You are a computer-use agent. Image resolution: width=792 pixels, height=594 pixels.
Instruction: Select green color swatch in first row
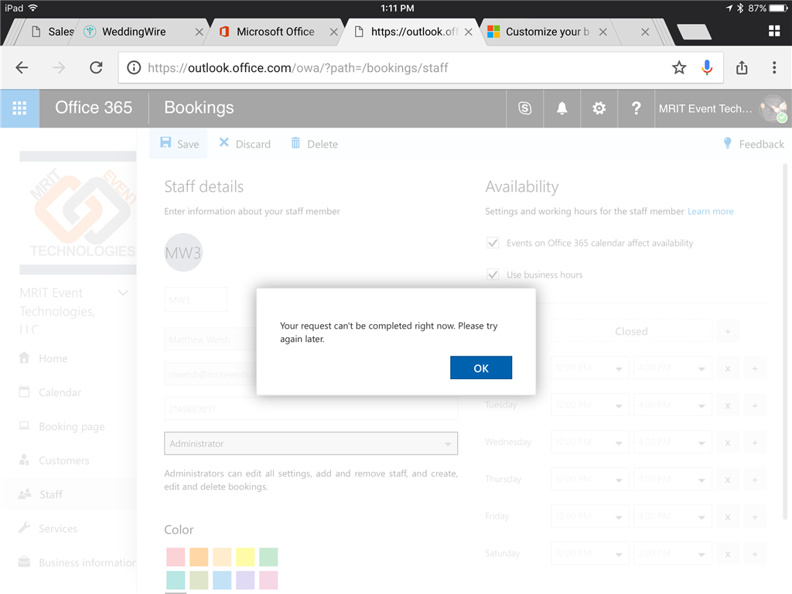tap(268, 557)
